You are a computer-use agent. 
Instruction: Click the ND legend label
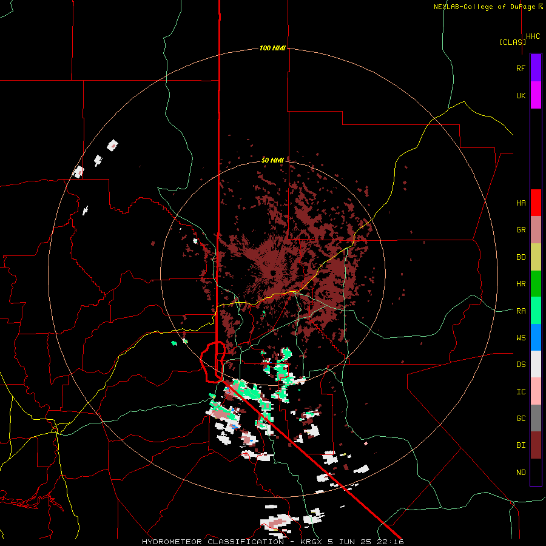point(521,473)
